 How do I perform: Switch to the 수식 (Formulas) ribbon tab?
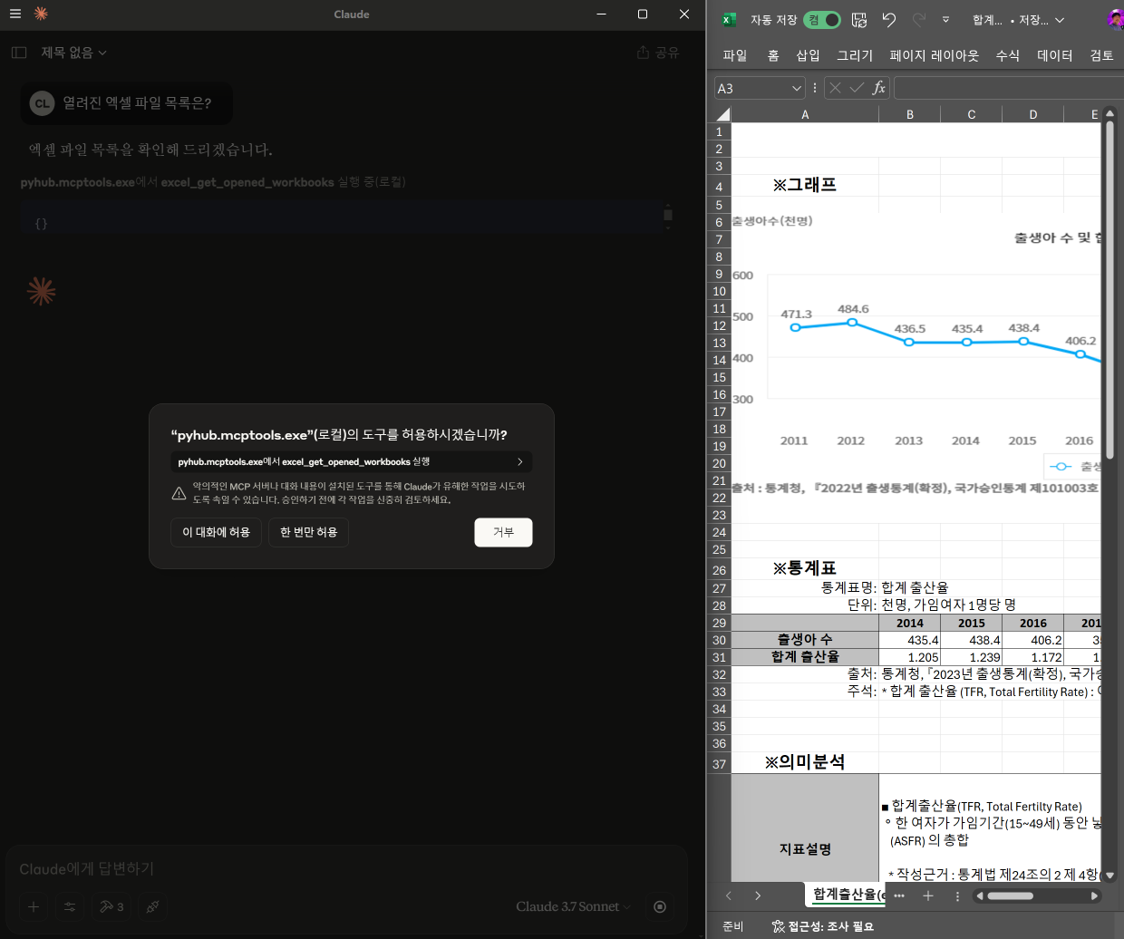coord(1007,55)
